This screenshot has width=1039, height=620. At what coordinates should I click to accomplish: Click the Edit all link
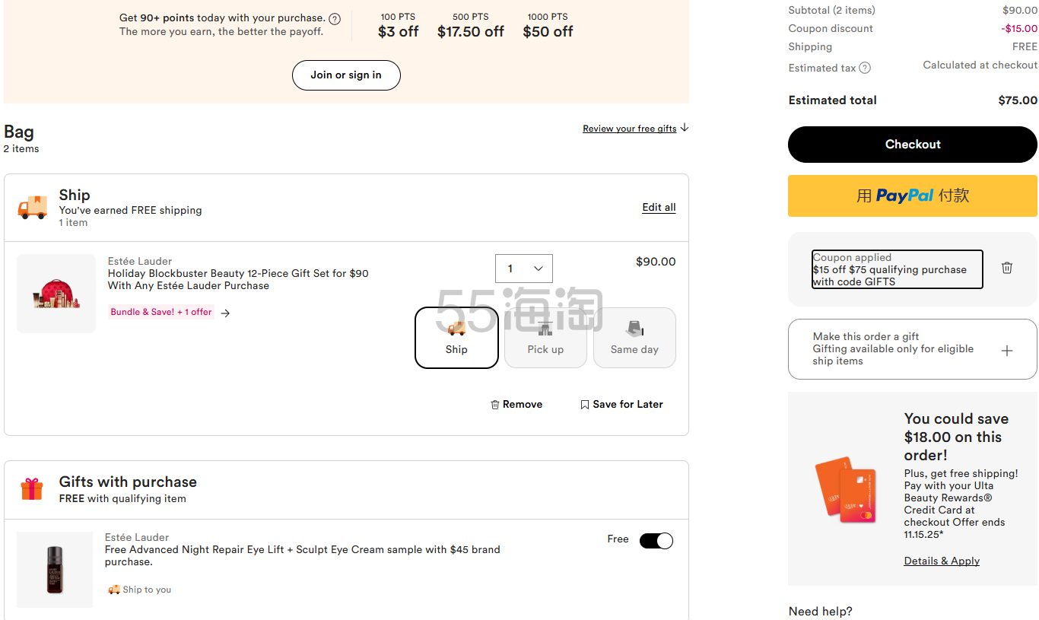pos(659,208)
